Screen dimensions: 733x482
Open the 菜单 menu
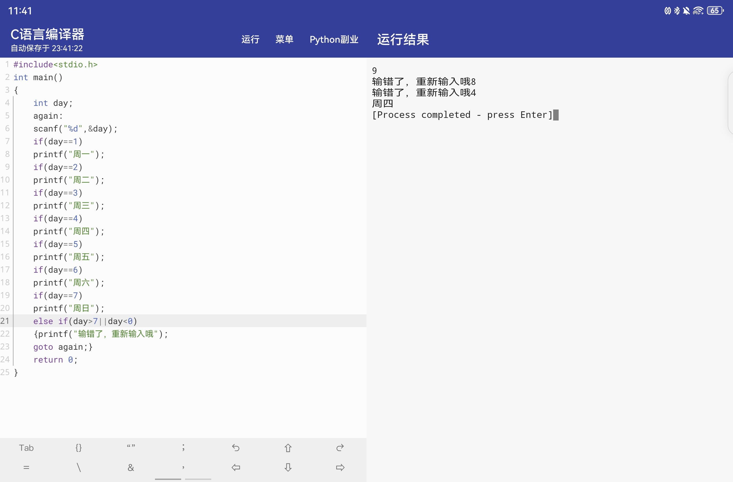284,40
